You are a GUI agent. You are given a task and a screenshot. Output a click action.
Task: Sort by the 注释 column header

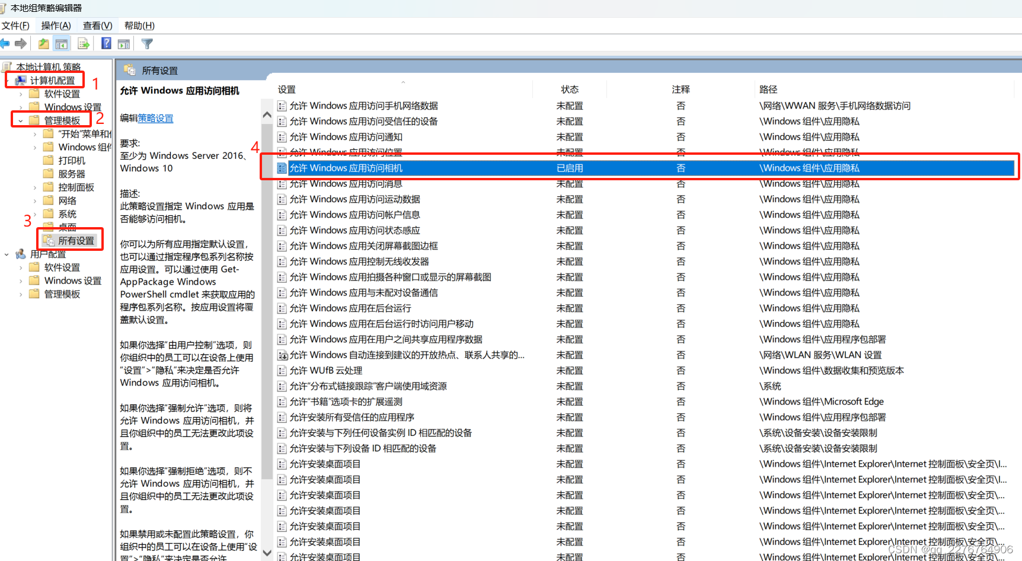[x=681, y=90]
